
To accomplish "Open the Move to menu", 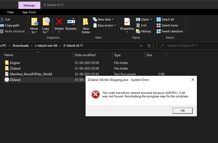I will coord(34,25).
